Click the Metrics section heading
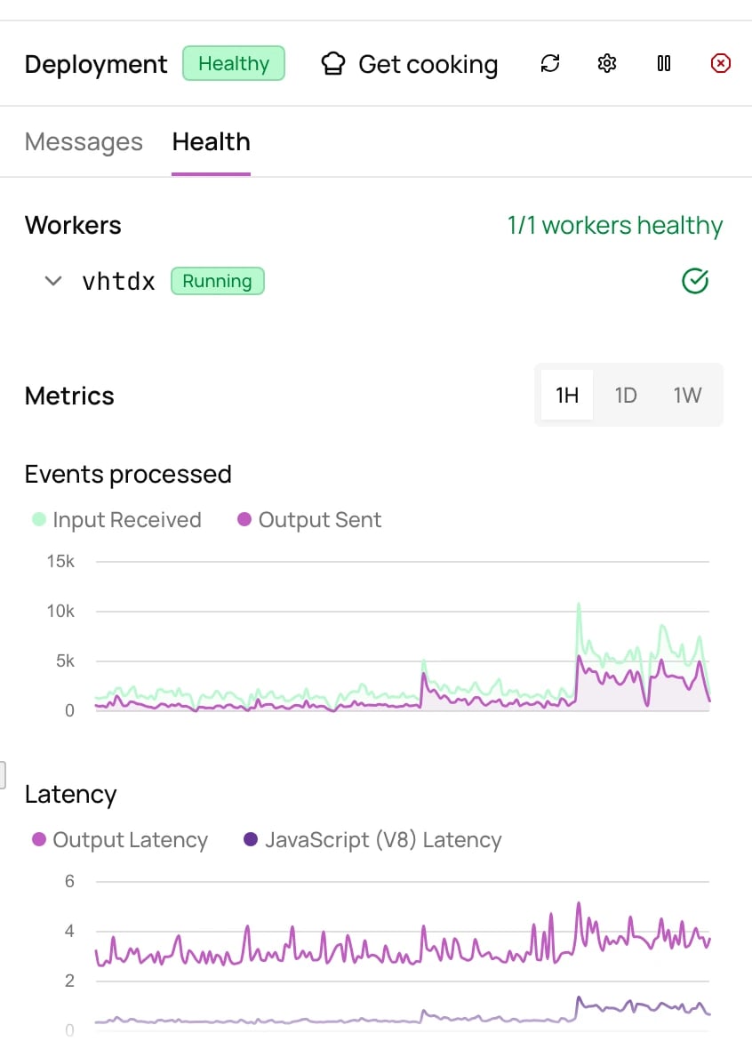The image size is (752, 1049). [x=69, y=396]
